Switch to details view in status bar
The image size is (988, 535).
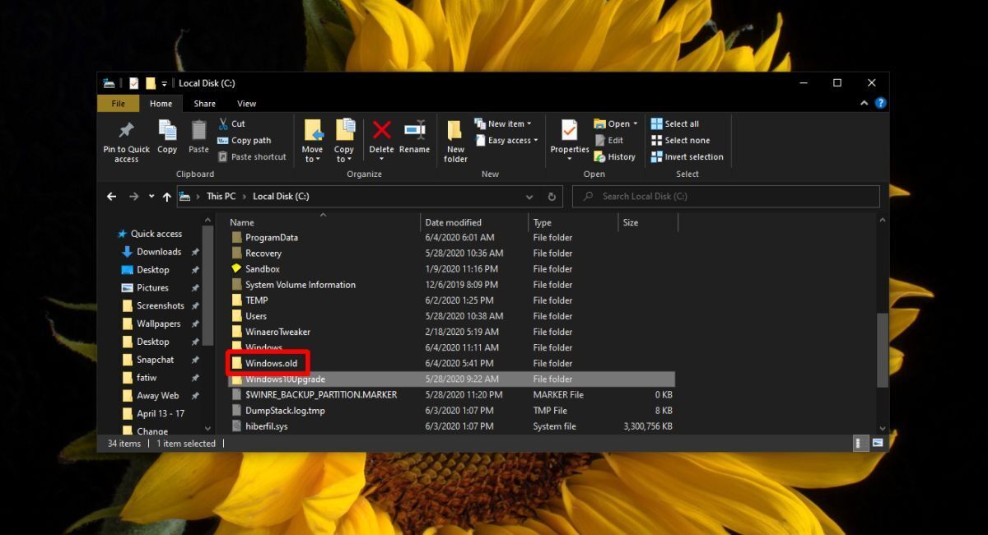pyautogui.click(x=861, y=443)
